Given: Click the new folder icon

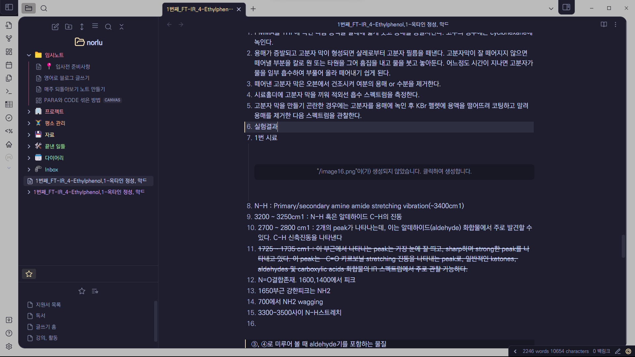Looking at the screenshot, I should click(68, 27).
